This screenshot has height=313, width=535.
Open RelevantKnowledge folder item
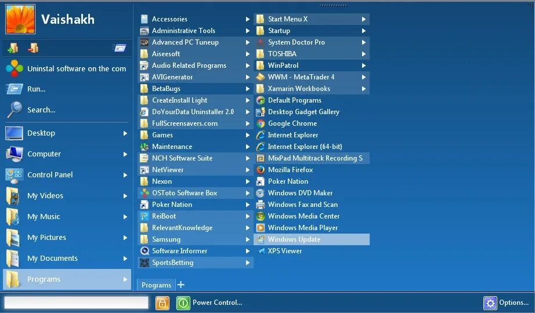point(195,228)
